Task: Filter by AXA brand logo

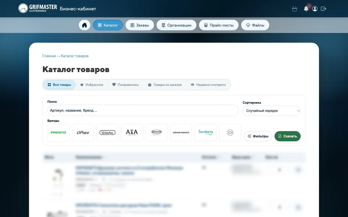Action: (132, 132)
